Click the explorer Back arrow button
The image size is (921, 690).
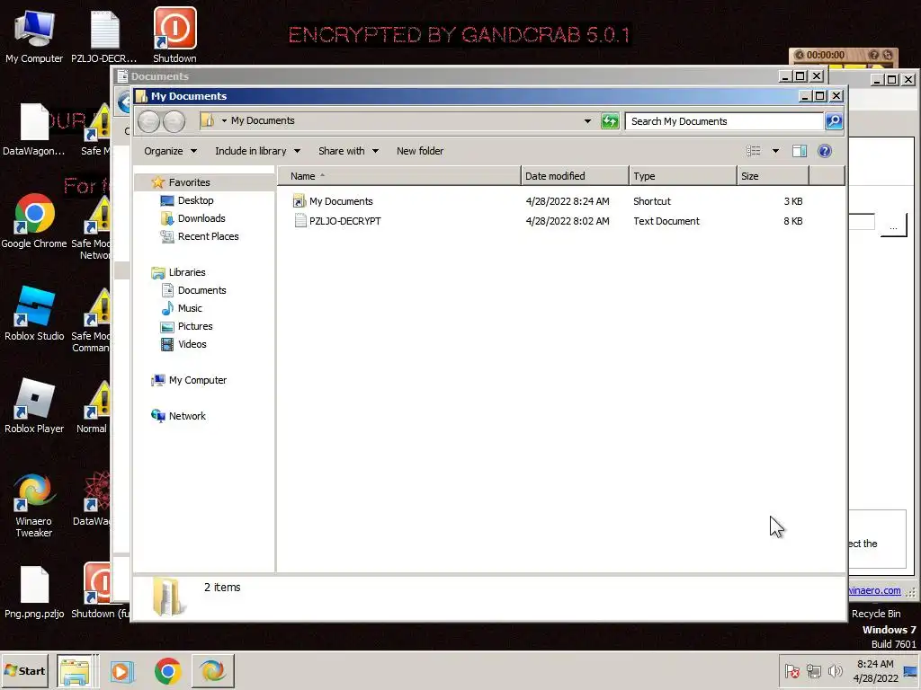(149, 121)
